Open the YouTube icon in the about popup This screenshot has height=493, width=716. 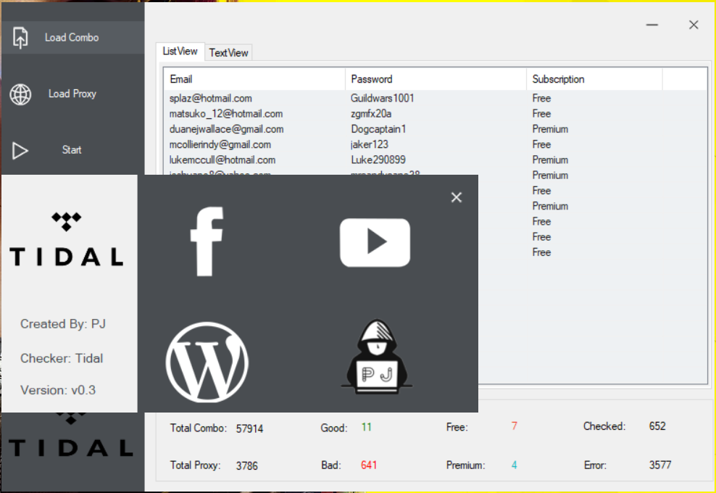[375, 243]
